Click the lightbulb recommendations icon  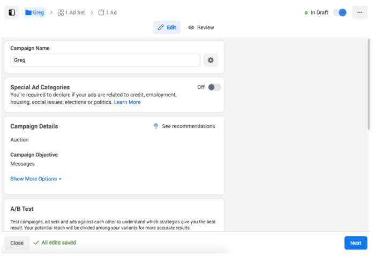[x=156, y=126]
